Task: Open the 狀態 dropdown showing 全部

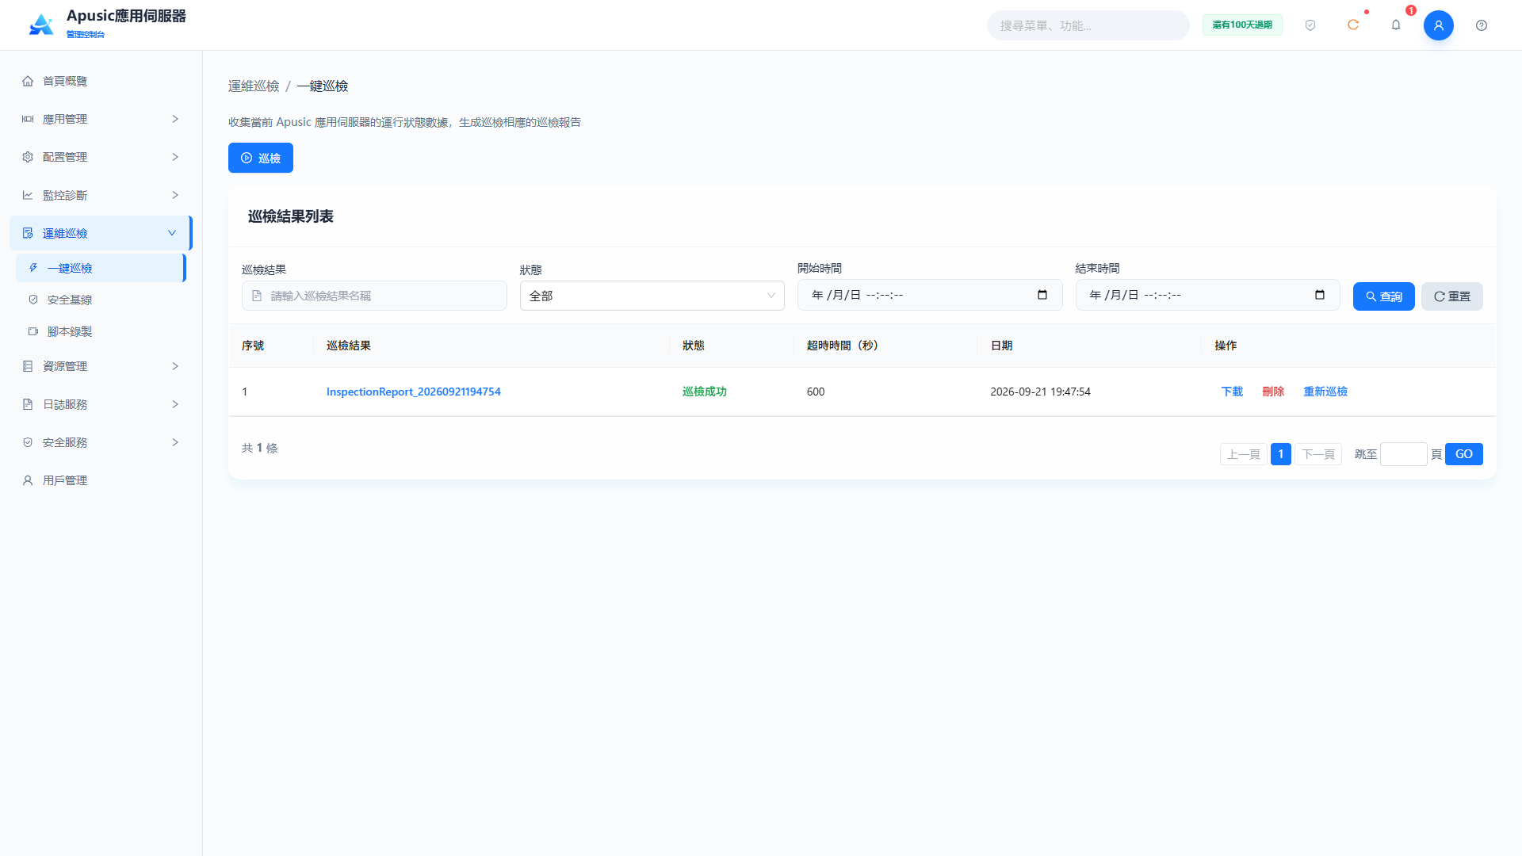Action: tap(652, 296)
